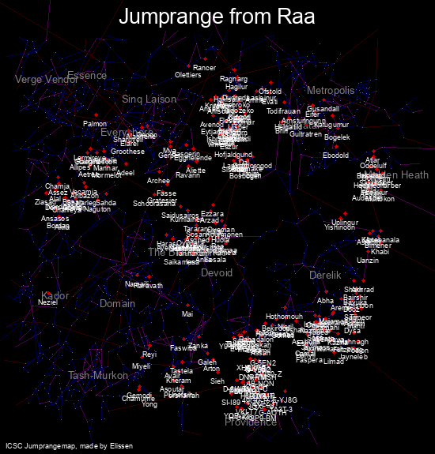Select the Sieh system label
Screen dimensions: 435x454
(217, 381)
